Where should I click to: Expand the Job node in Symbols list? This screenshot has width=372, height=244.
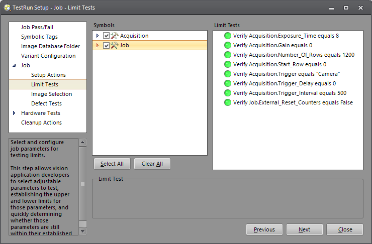(98, 45)
